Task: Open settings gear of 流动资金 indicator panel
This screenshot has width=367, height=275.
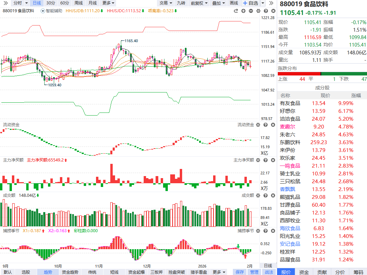Action: (x=258, y=125)
